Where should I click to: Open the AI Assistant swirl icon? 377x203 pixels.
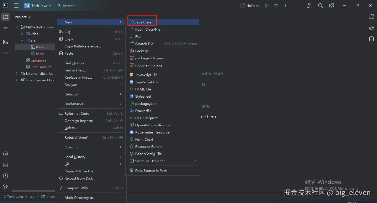click(x=371, y=28)
